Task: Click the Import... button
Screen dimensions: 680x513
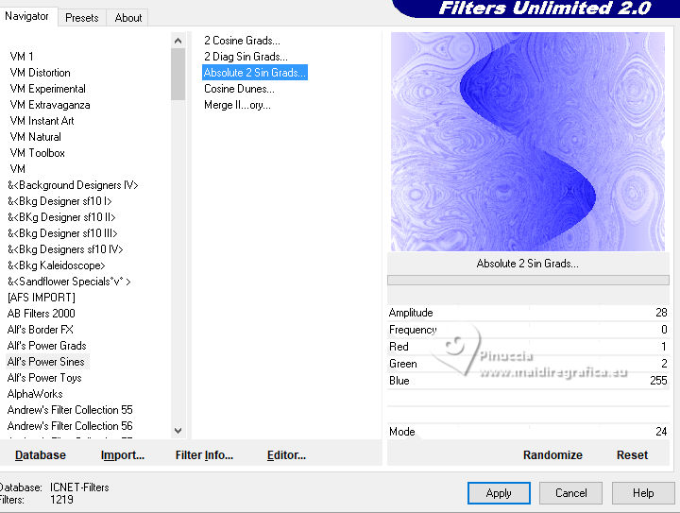Action: tap(122, 454)
